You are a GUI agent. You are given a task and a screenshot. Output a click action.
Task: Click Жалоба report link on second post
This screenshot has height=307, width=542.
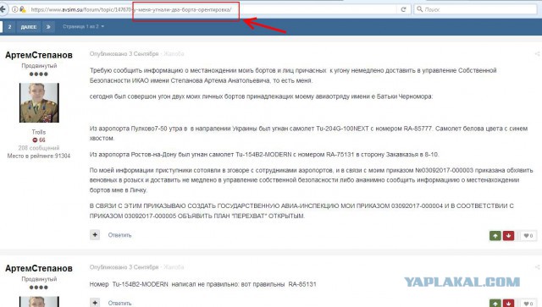click(x=174, y=267)
